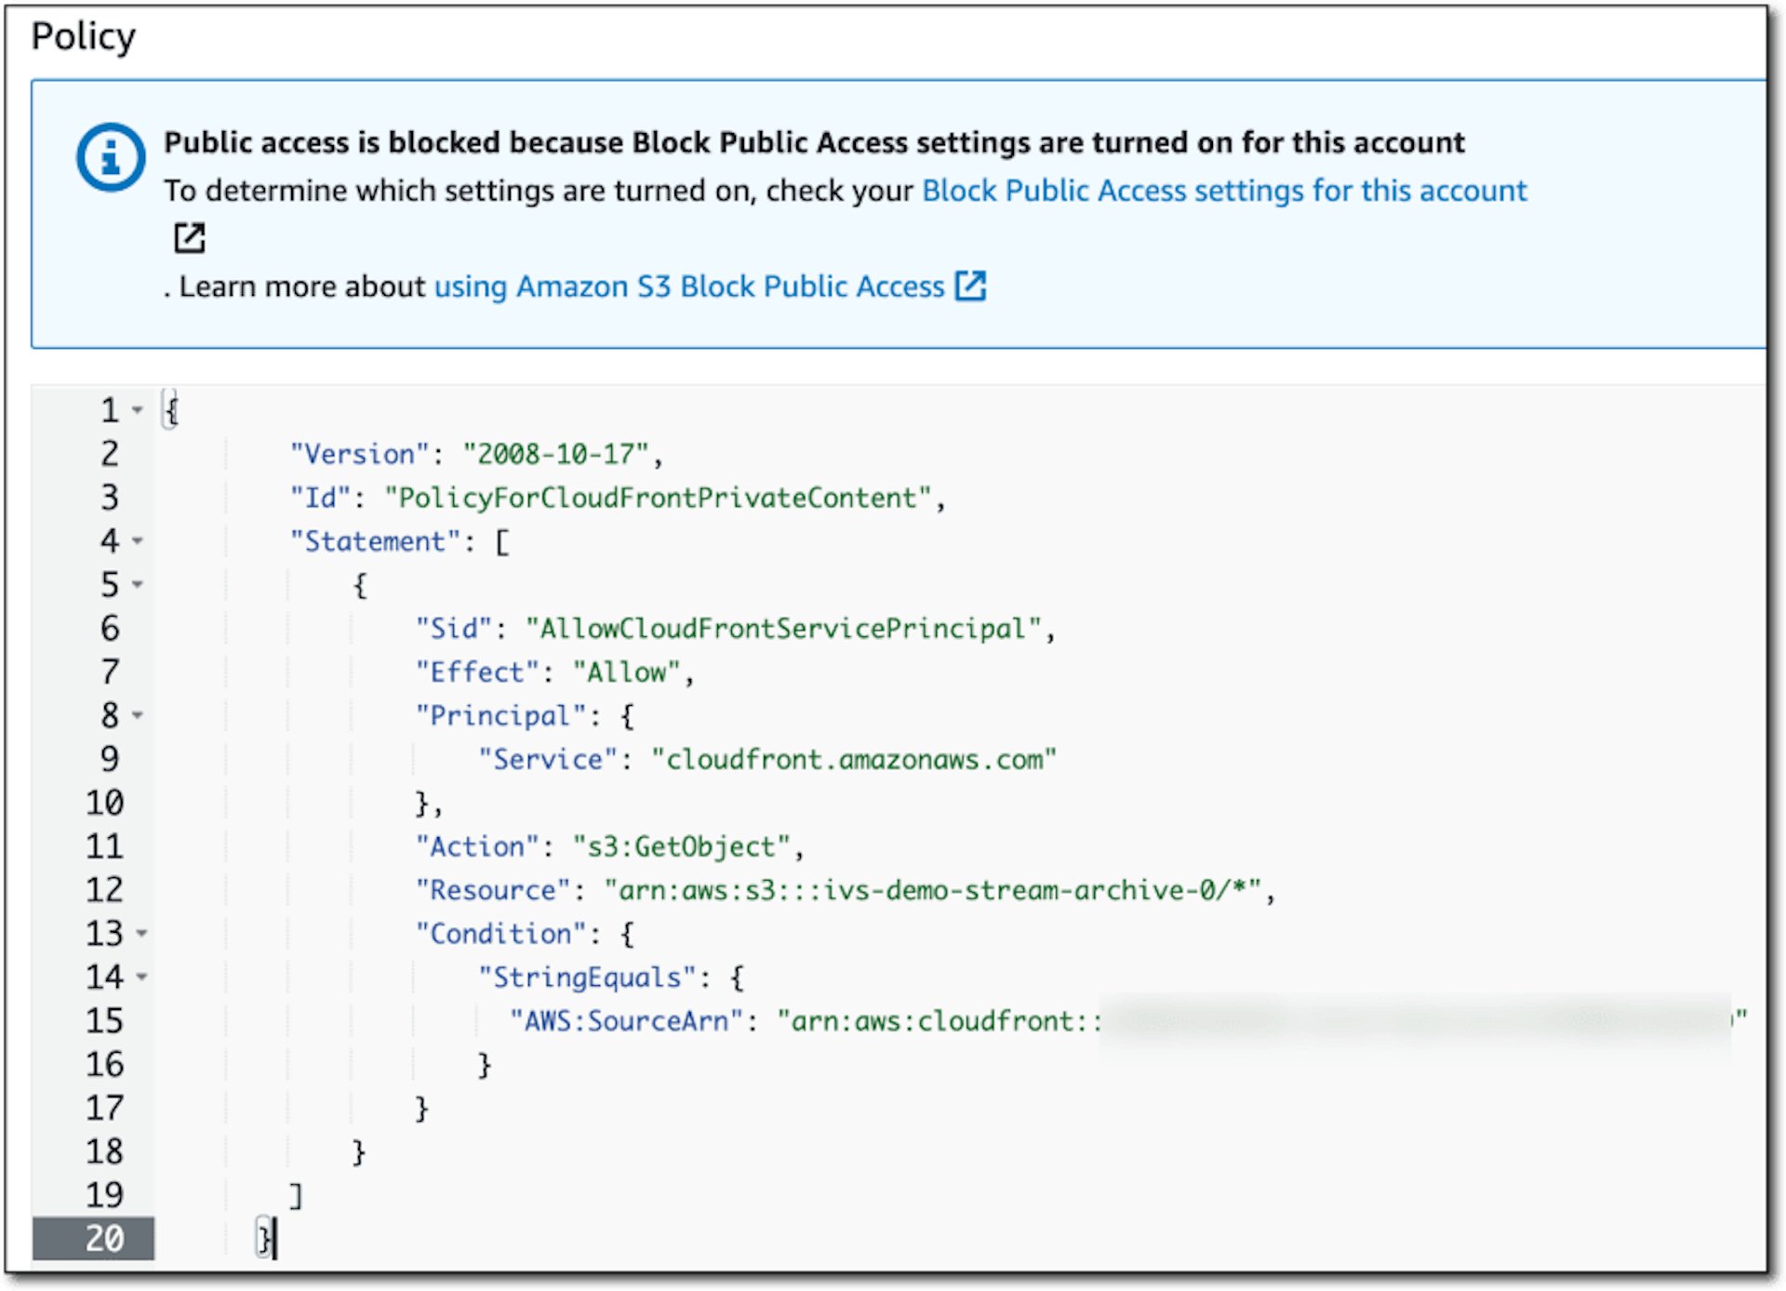
Task: Open using Amazon S3 Block Public Access link
Action: point(689,286)
